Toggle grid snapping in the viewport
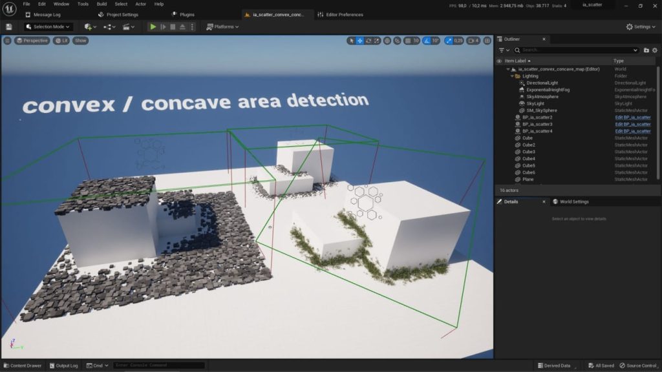 point(408,41)
